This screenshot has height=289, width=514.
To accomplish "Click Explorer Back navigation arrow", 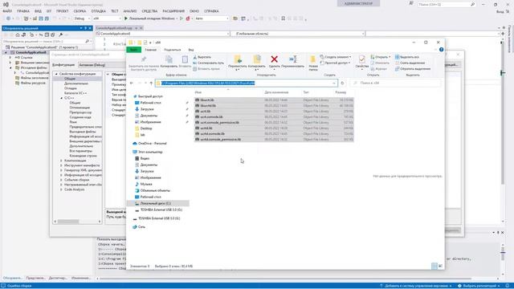I will tap(132, 83).
